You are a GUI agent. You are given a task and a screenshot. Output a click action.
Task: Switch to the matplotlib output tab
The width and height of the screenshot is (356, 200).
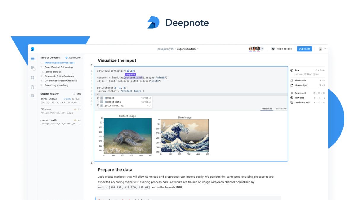(x=267, y=109)
